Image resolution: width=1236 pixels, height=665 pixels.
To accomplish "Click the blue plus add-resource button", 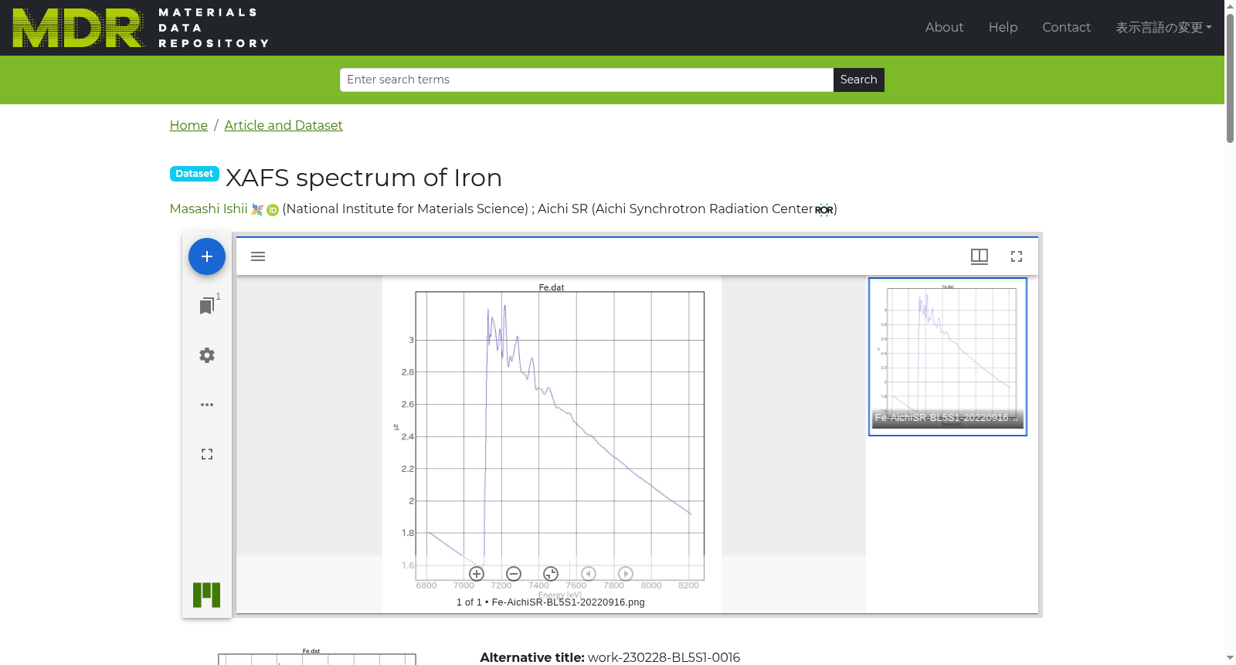I will point(207,256).
